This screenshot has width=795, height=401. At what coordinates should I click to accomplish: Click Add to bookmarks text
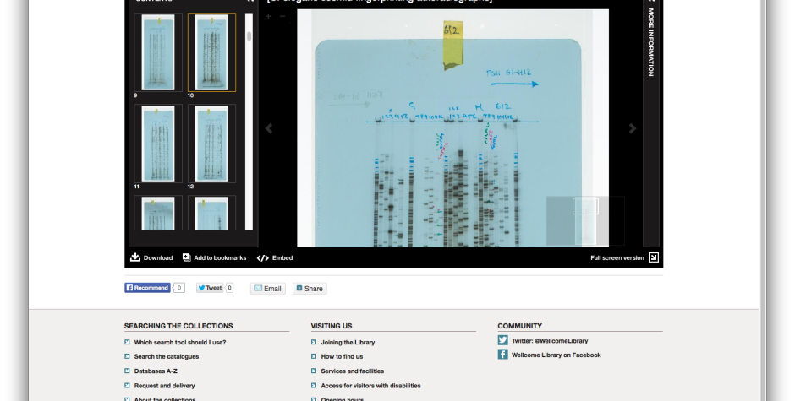[x=220, y=257]
